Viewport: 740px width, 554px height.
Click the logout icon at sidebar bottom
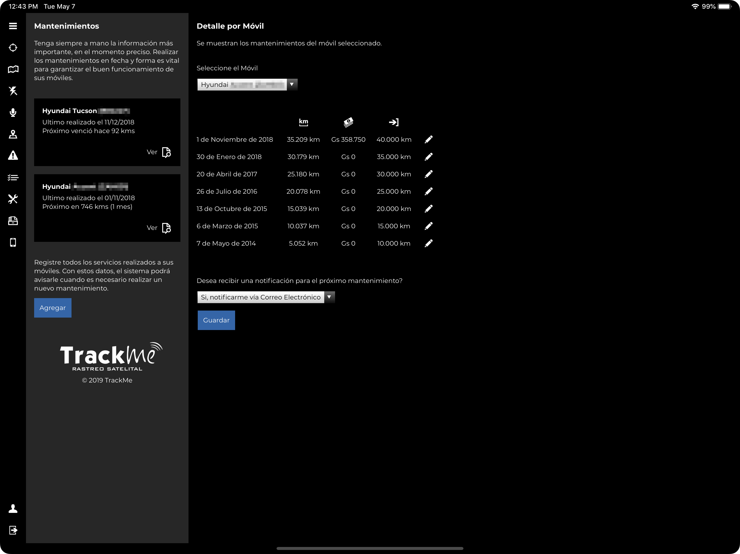click(13, 530)
